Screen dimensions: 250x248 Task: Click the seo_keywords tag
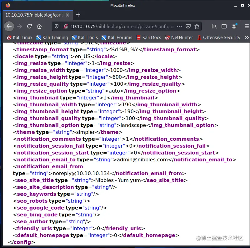(x=56, y=194)
